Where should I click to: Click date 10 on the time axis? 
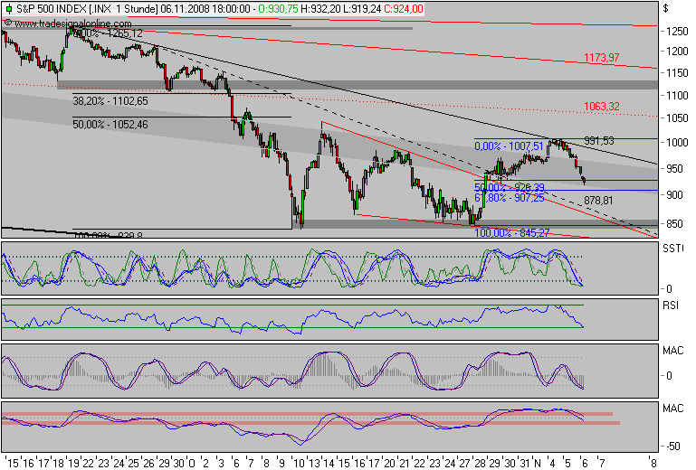299,464
